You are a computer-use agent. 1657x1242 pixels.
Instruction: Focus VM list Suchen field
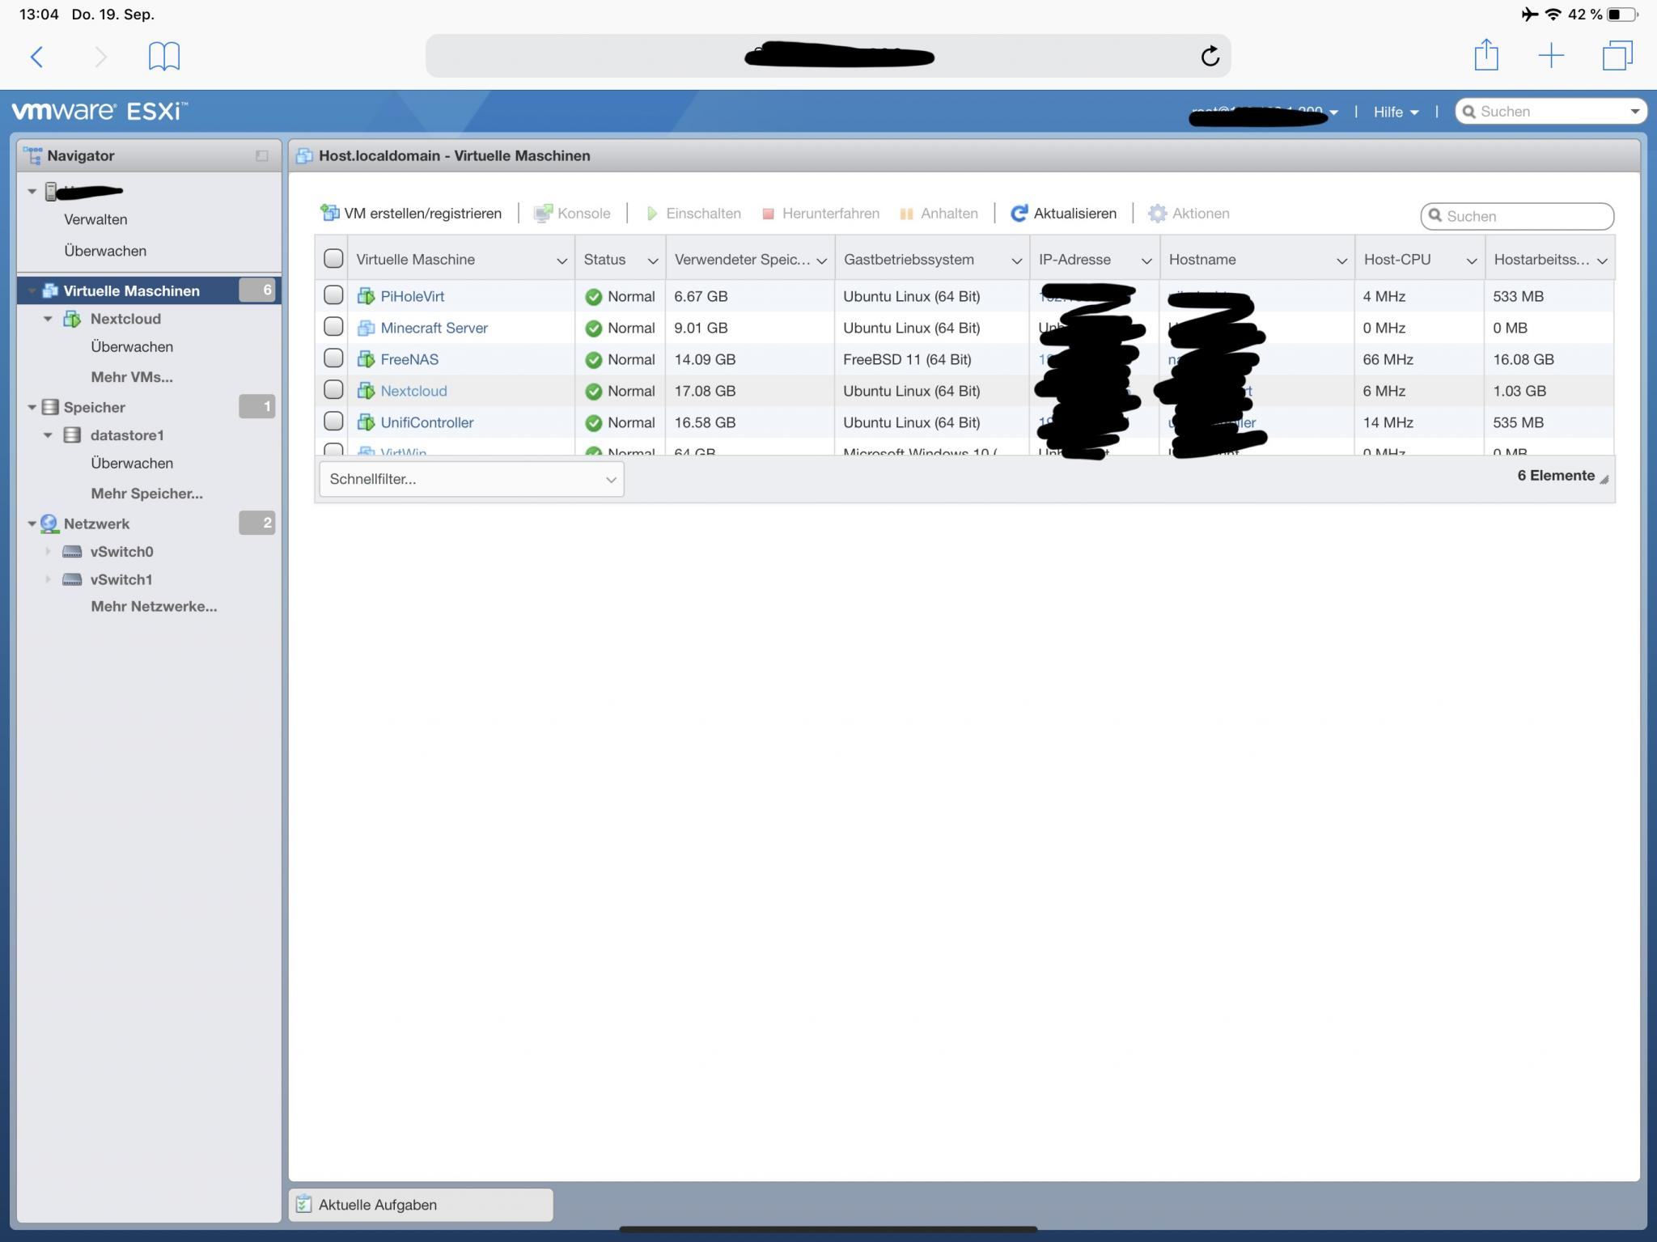[1517, 216]
